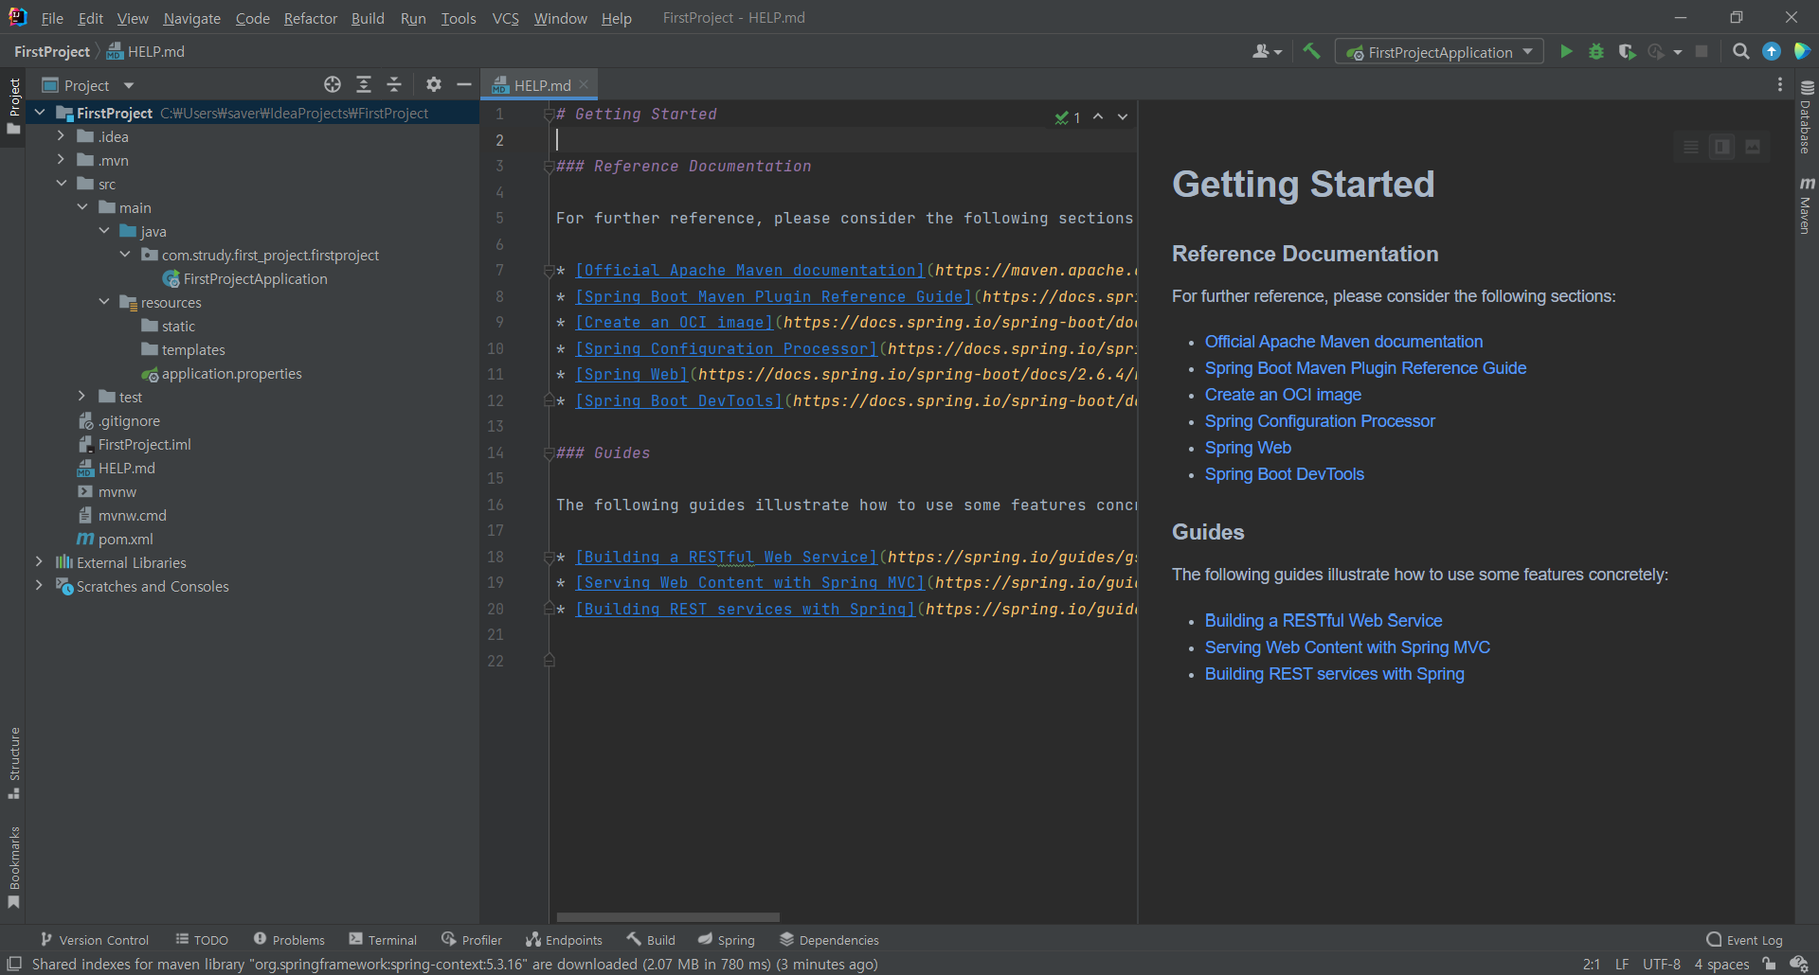Collapse all nodes in Project panel

click(x=394, y=85)
